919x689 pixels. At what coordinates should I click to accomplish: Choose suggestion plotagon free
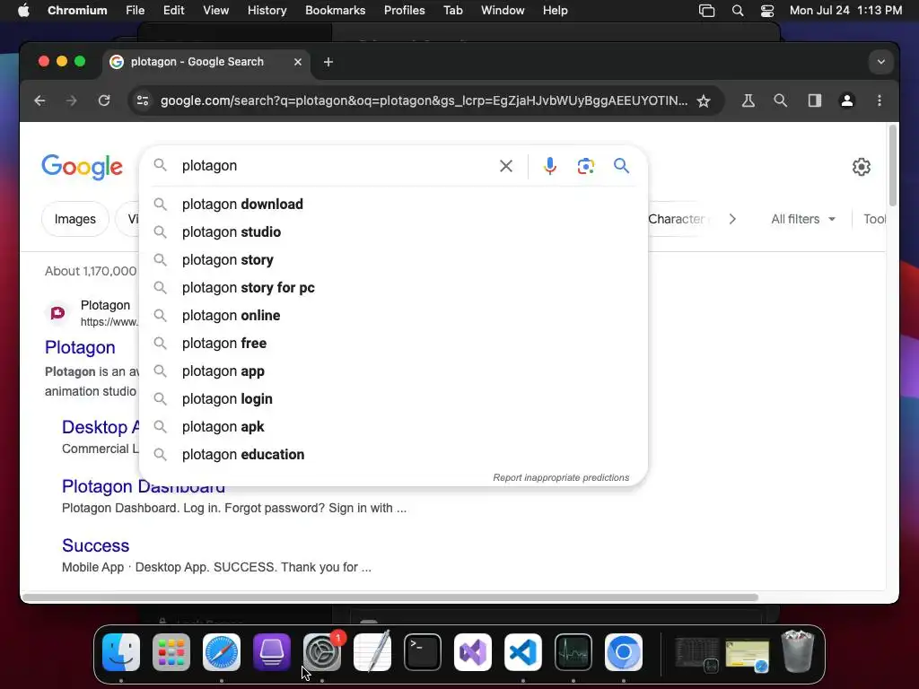[393, 344]
